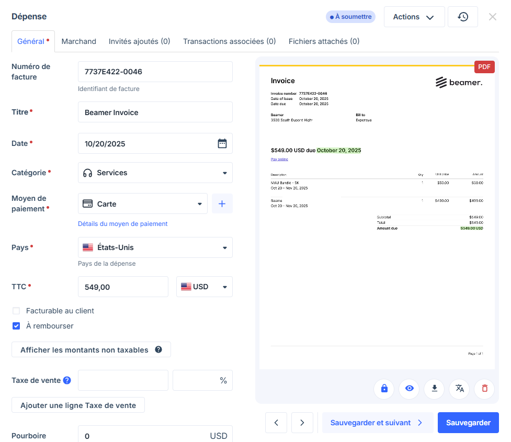Click the history clock icon button
Screen dimensions: 511x442
(x=463, y=17)
